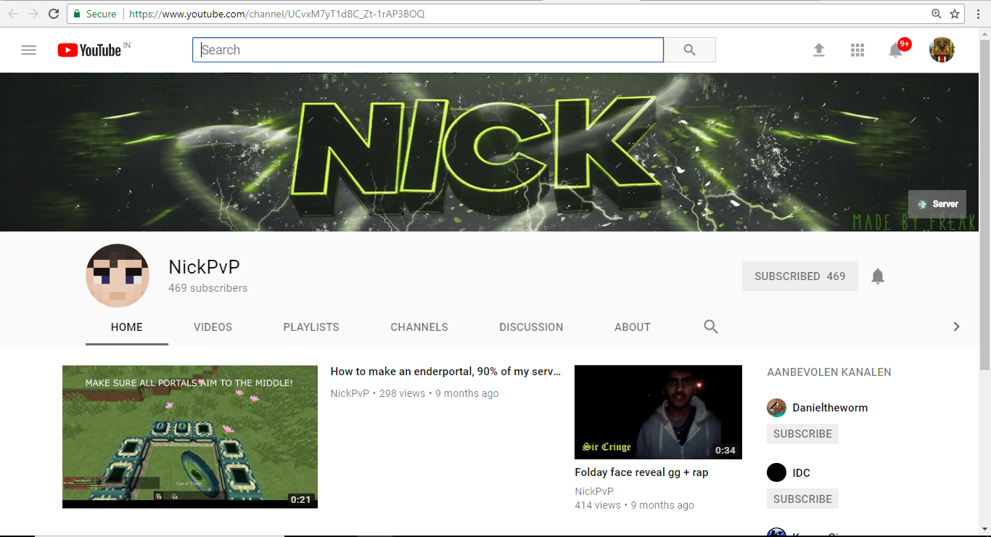
Task: Bookmark this page with the star
Action: 955,14
